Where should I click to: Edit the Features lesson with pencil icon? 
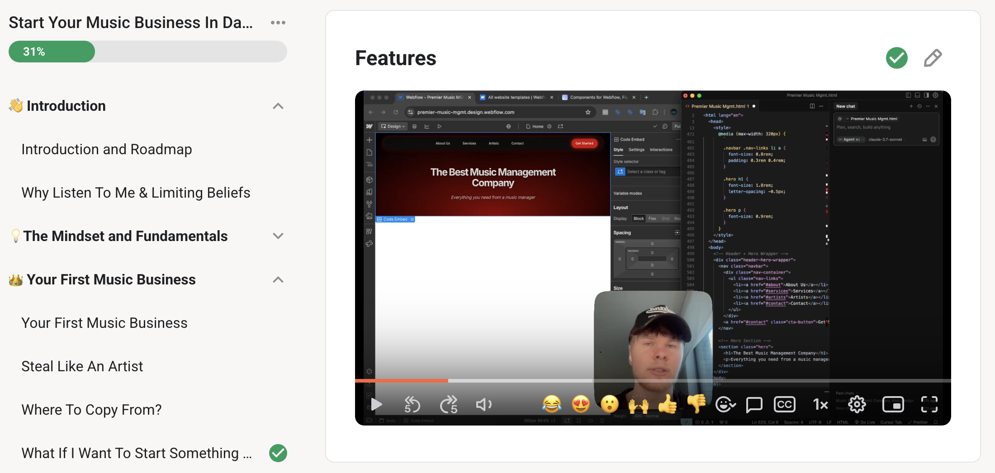933,58
